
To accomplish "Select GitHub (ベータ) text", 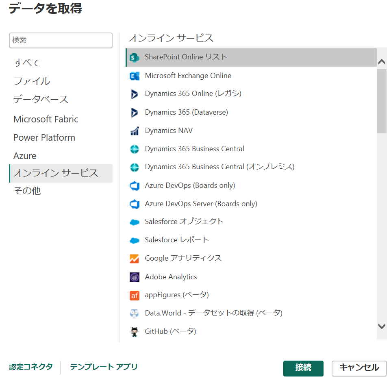I will point(170,331).
